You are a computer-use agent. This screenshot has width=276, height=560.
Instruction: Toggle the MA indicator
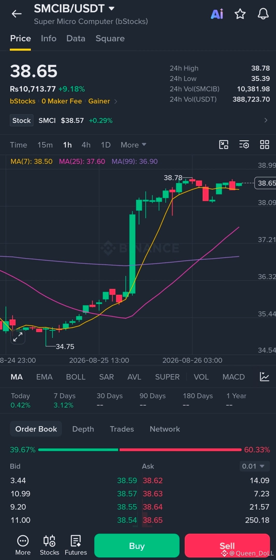pos(17,377)
